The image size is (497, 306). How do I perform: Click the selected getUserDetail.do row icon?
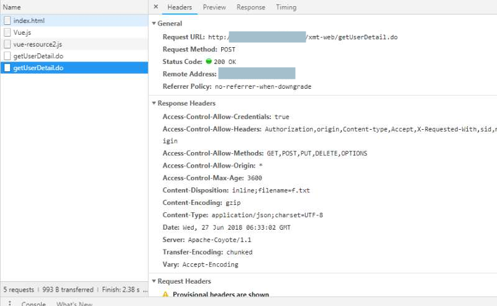click(7, 68)
